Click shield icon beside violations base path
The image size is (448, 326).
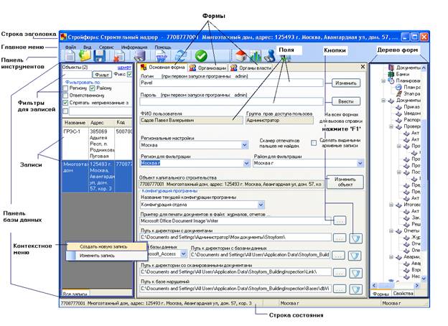[x=355, y=289]
